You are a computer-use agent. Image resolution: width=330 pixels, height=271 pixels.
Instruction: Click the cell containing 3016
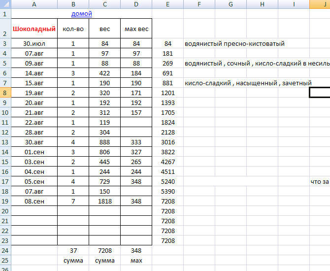(x=167, y=142)
